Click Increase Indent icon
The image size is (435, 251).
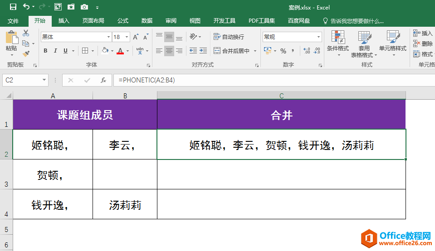point(203,50)
